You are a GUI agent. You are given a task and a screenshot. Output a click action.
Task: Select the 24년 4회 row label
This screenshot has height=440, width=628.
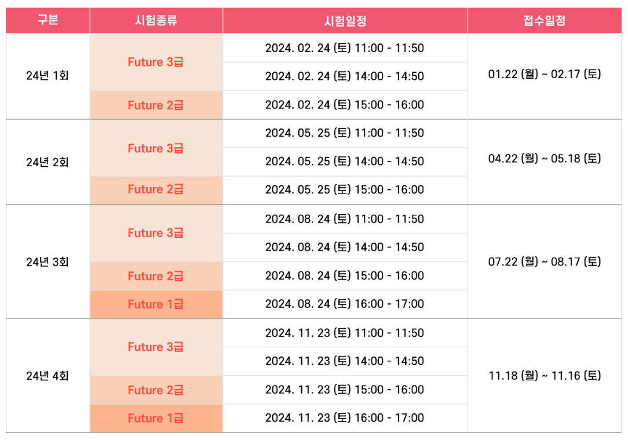[48, 376]
